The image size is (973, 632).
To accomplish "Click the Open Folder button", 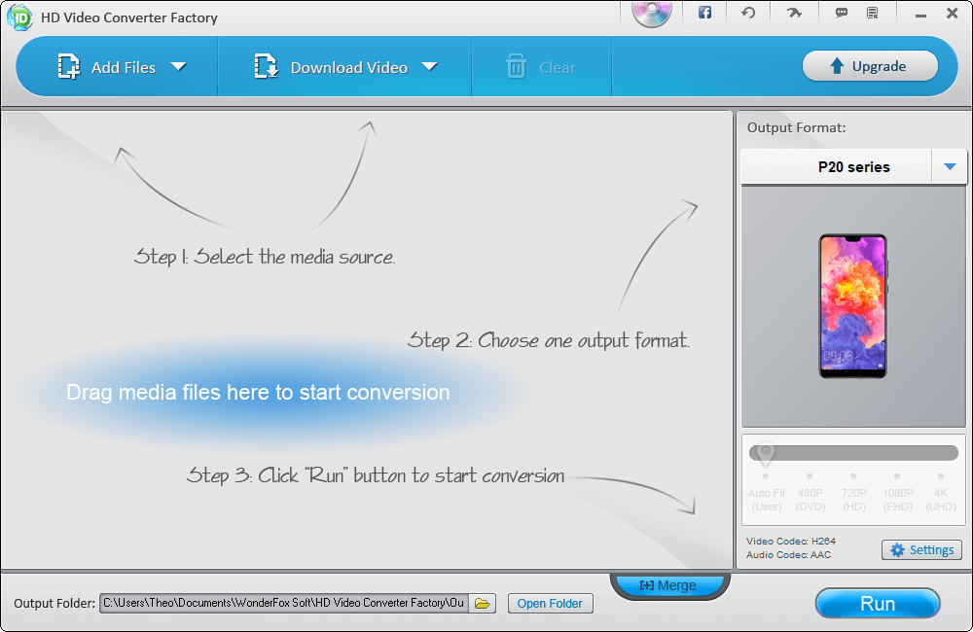I will point(550,604).
